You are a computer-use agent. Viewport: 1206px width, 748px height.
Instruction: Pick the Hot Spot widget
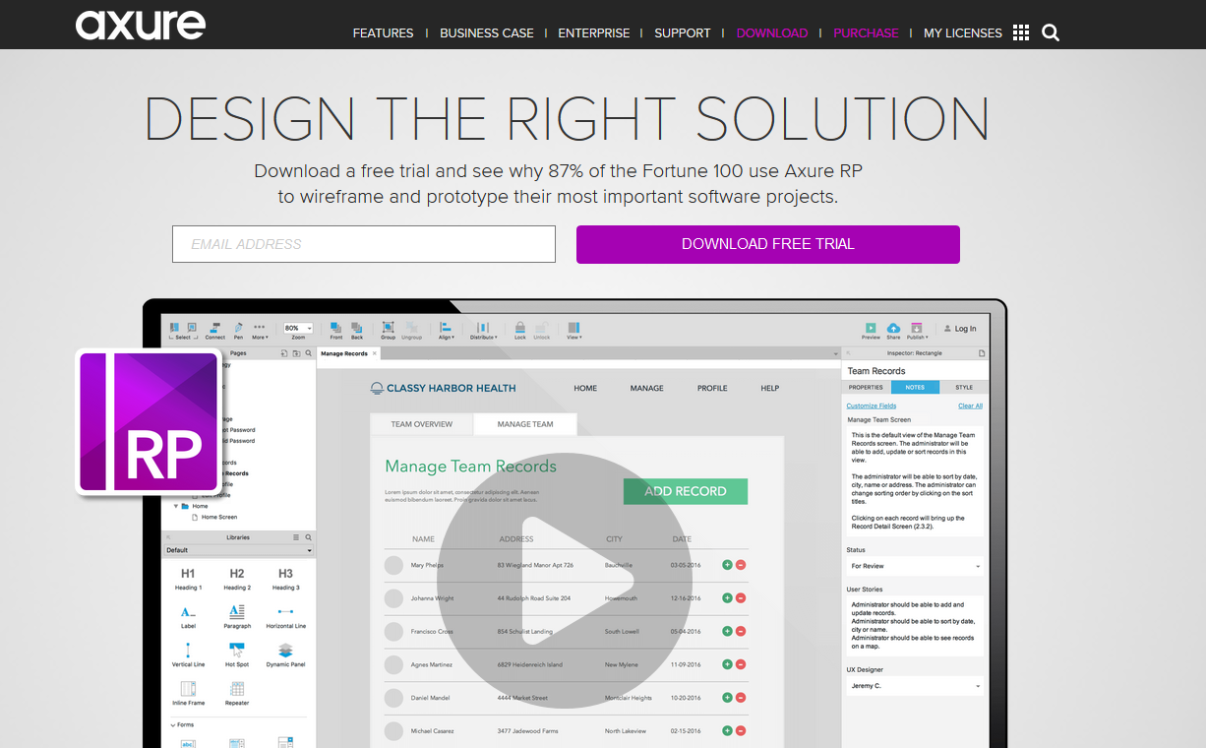[x=237, y=655]
